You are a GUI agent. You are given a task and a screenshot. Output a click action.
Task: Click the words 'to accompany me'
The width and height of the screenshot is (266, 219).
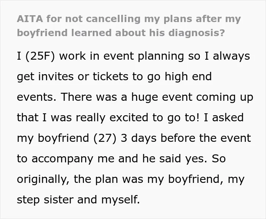click(65, 159)
